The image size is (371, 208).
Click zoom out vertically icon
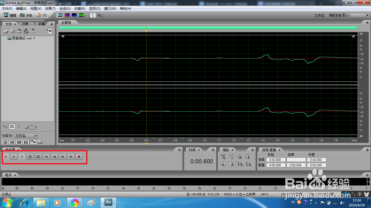coord(248,164)
